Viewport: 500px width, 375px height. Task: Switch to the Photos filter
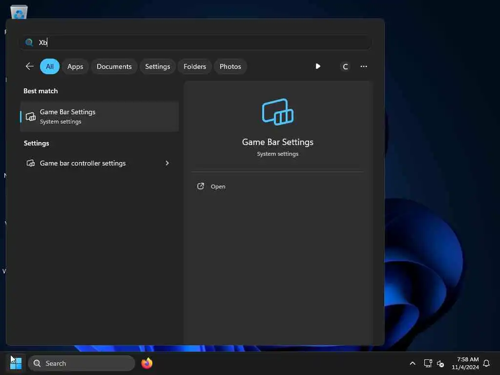(230, 66)
